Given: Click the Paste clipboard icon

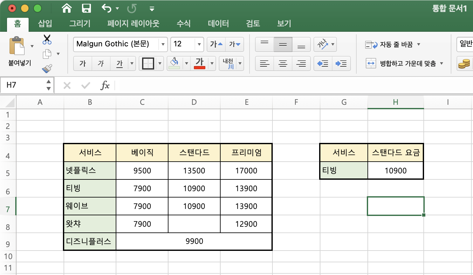Looking at the screenshot, I should click(x=17, y=46).
